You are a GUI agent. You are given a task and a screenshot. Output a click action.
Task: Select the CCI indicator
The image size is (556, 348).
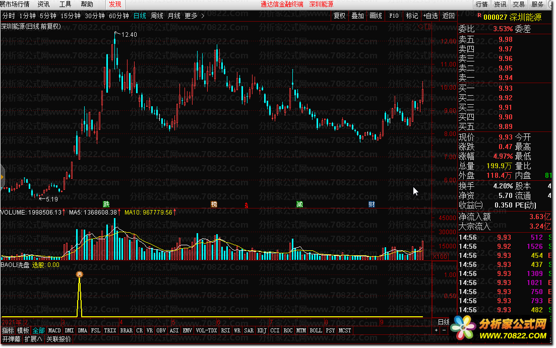click(275, 330)
